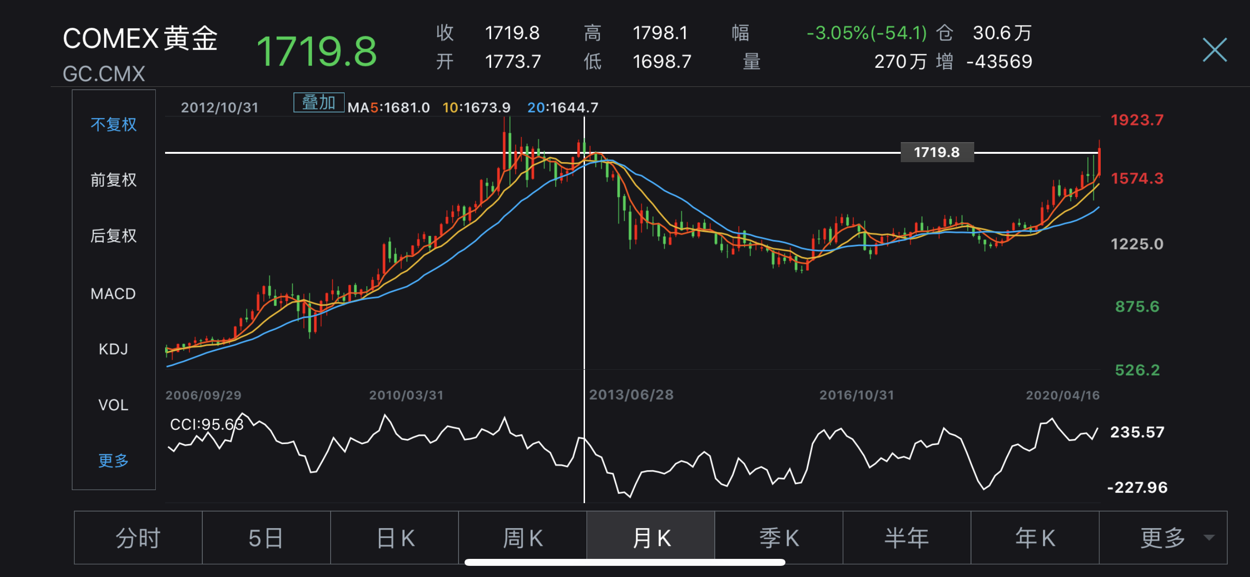Select 后复权 price adjustment option
The height and width of the screenshot is (577, 1250).
pyautogui.click(x=113, y=236)
